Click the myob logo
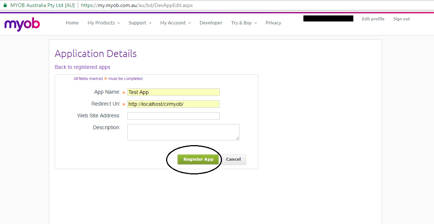This screenshot has height=224, width=434. point(22,24)
